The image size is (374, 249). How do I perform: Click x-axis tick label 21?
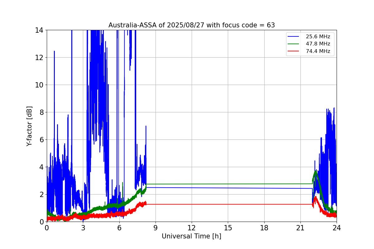[300, 228]
